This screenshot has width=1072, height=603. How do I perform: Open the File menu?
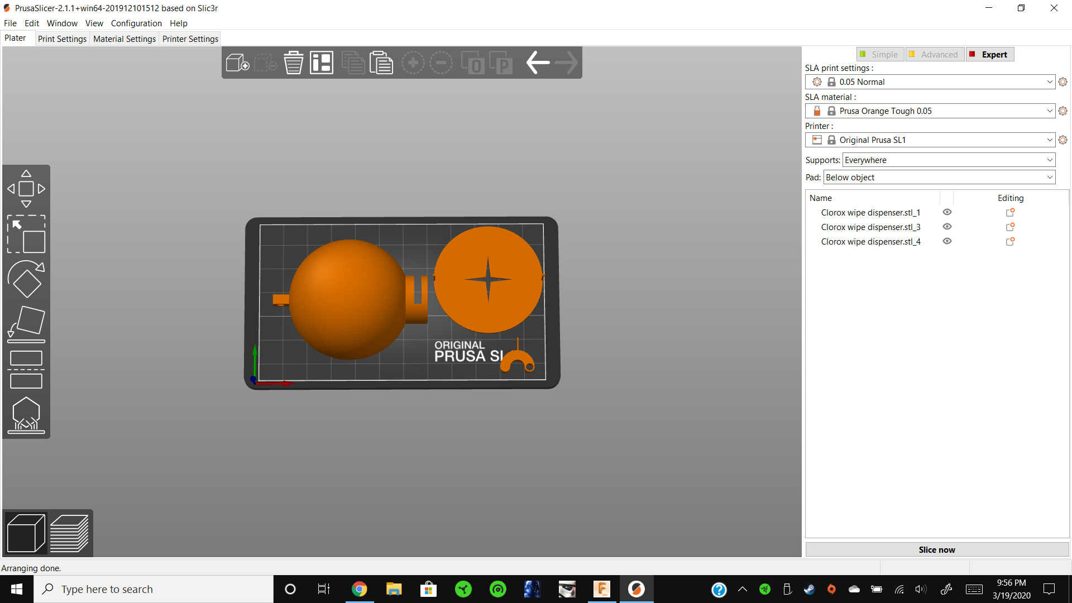[10, 23]
